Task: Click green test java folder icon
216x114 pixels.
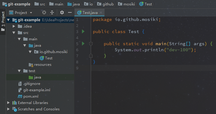Action: pyautogui.click(x=31, y=77)
